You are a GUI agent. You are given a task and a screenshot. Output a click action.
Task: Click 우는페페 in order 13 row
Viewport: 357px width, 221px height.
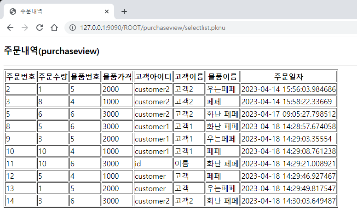223,188
